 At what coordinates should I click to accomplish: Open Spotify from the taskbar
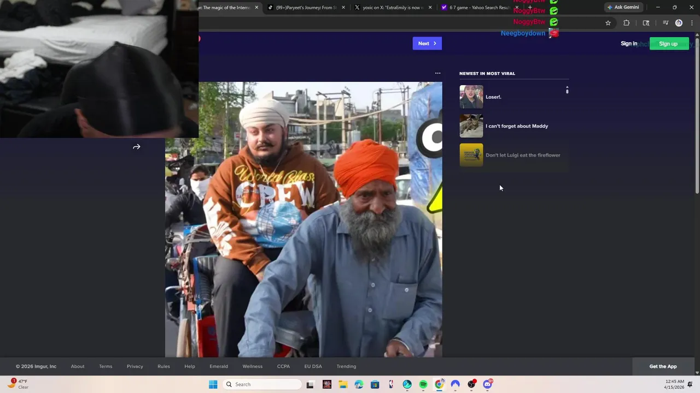coord(423,384)
